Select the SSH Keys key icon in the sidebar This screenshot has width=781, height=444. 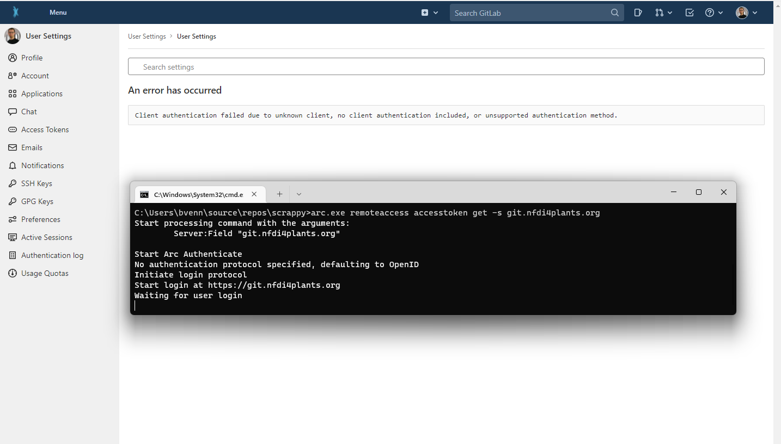12,183
